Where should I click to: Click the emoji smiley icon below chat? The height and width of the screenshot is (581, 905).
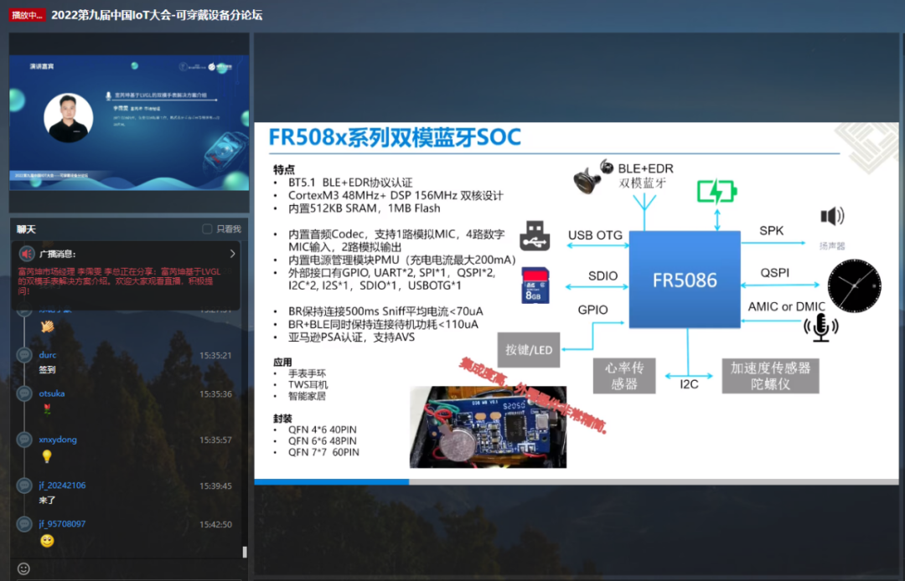tap(23, 568)
